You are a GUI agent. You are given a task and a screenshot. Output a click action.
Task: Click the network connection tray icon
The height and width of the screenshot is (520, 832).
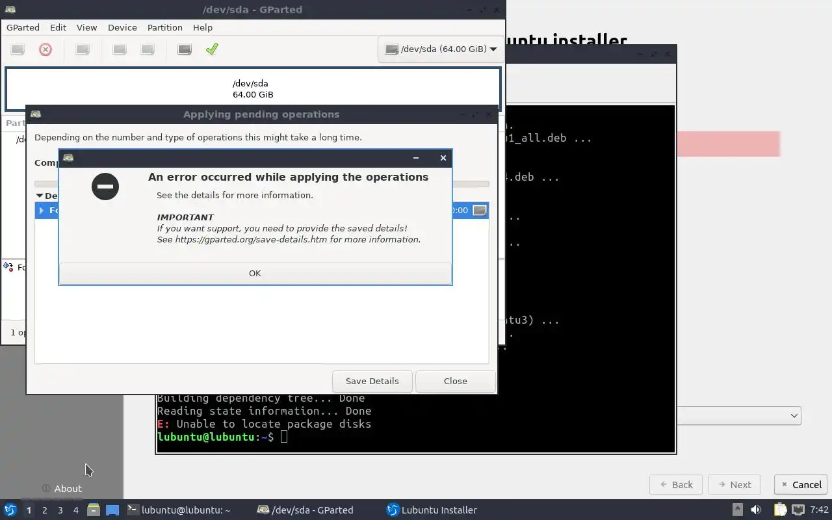798,510
